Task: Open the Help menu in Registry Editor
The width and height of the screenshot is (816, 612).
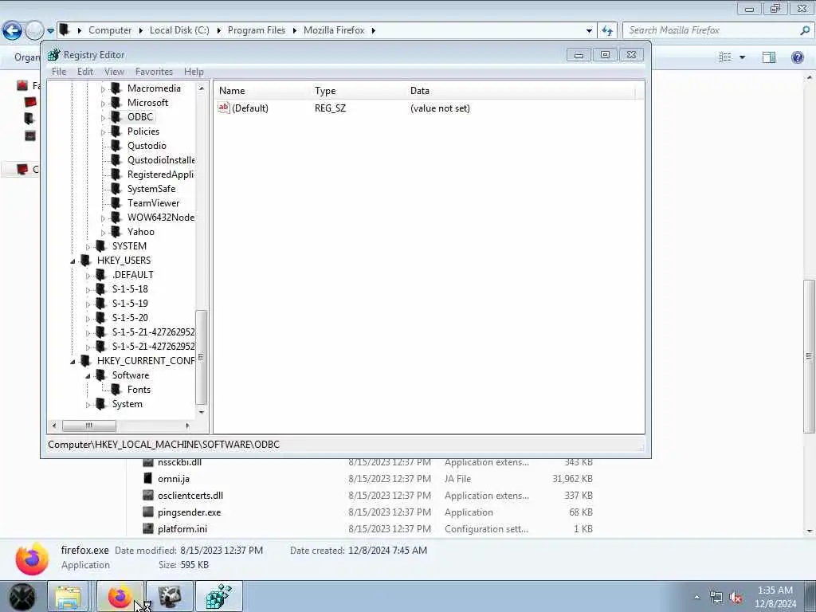Action: tap(194, 72)
